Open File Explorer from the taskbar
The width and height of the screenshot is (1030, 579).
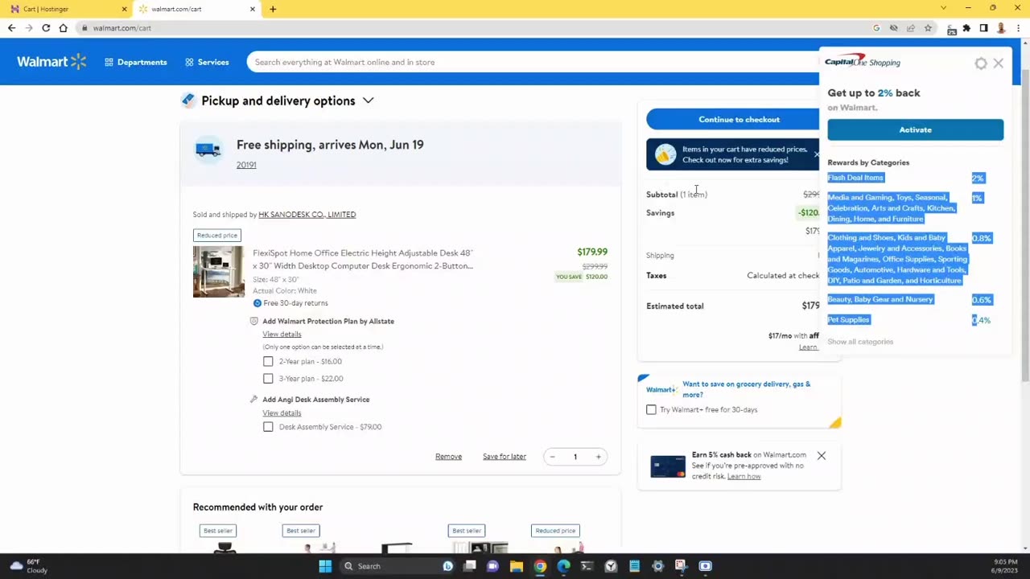[x=517, y=566]
